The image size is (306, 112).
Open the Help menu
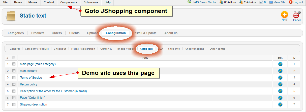pos(107,2)
